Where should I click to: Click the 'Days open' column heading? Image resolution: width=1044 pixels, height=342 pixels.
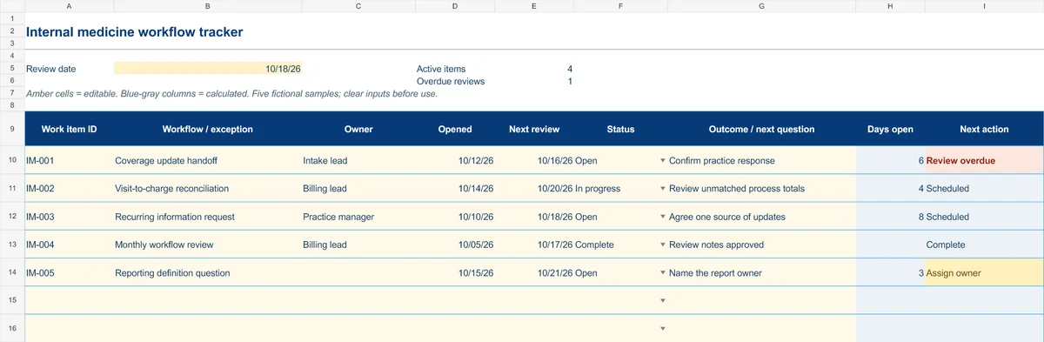(x=890, y=129)
